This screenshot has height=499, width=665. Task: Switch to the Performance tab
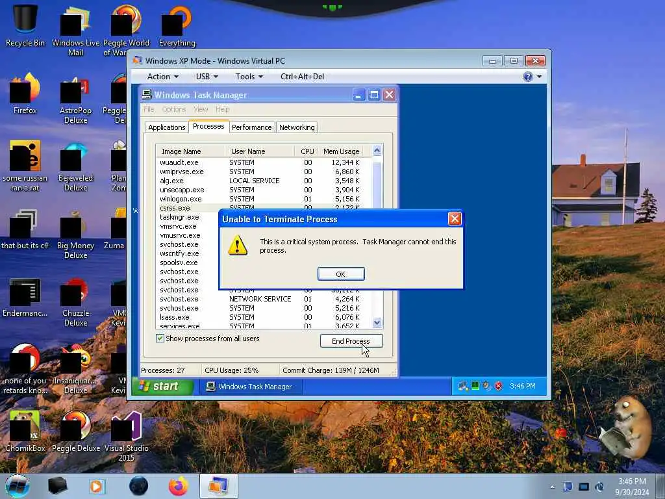coord(251,127)
